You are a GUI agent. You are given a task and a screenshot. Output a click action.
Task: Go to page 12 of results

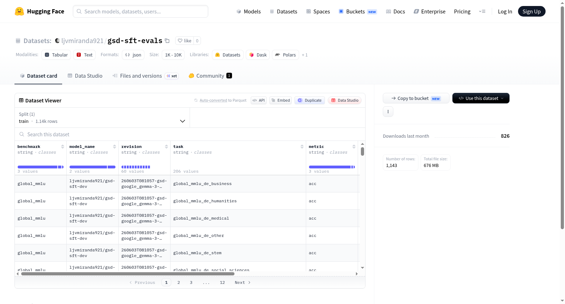pos(222,282)
